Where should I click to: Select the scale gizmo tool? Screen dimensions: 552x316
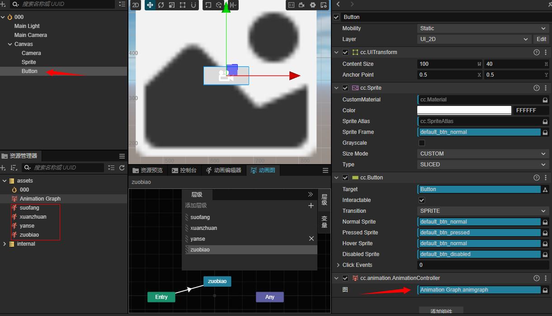pos(172,5)
